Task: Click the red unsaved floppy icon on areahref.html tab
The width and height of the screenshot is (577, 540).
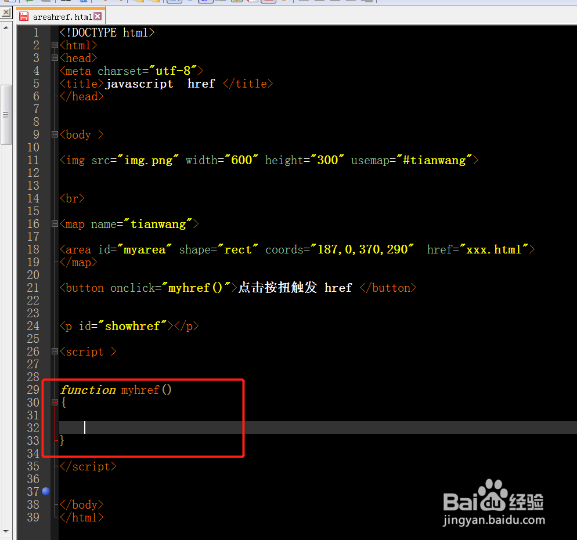Action: [x=24, y=17]
